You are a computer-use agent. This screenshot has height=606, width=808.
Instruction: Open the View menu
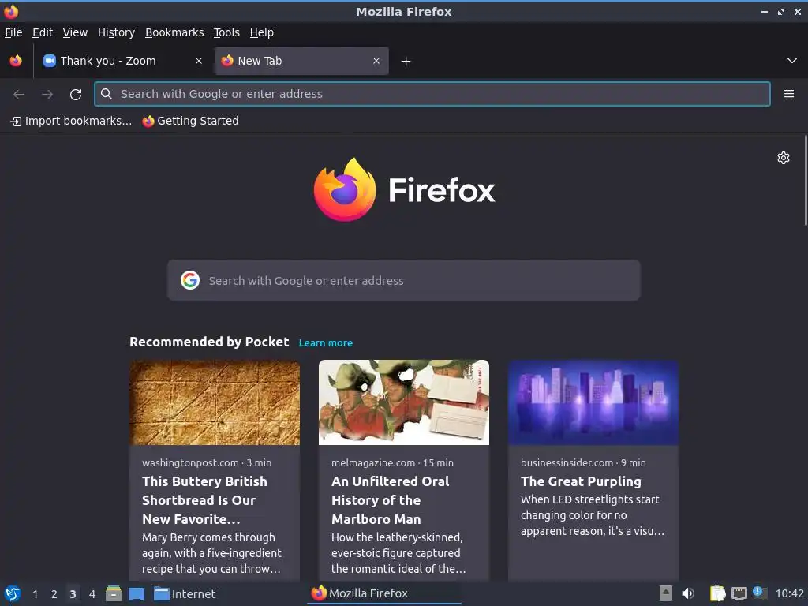coord(75,32)
